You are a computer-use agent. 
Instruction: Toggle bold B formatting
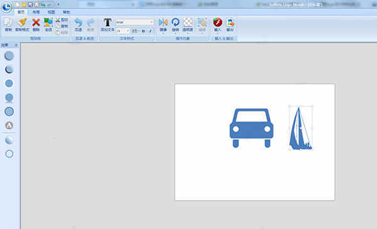[143, 31]
